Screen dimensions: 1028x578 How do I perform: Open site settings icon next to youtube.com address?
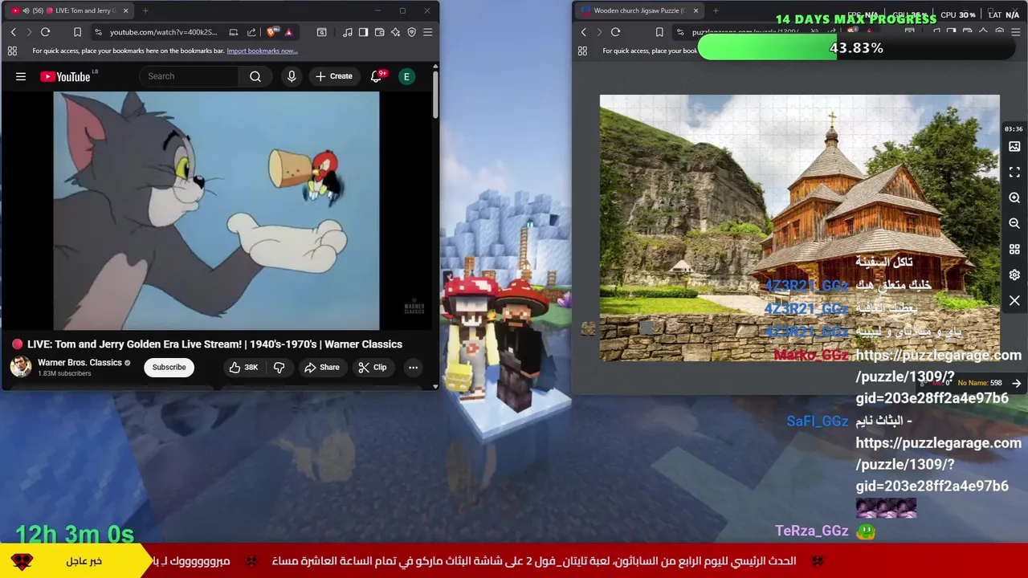click(x=98, y=32)
